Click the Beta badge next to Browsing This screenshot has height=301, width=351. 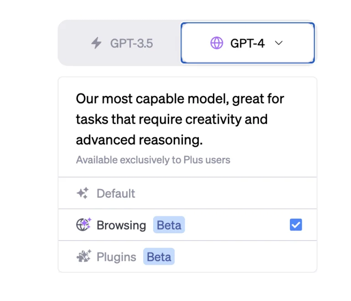(169, 225)
